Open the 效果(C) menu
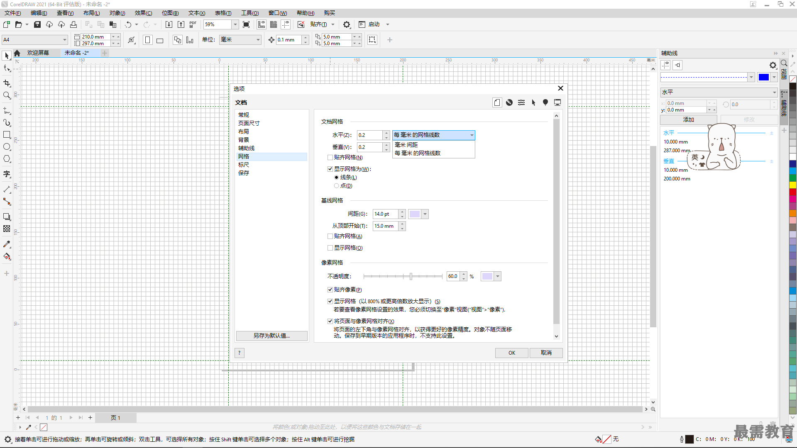This screenshot has height=448, width=797. click(x=143, y=13)
